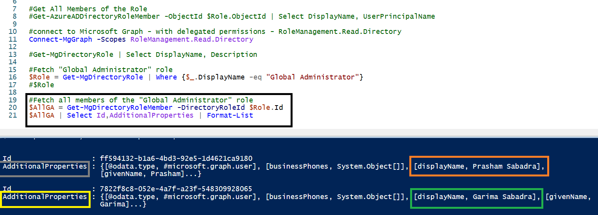Click "Garima]...}" on the last output line
The image size is (598, 215).
[x=123, y=204]
